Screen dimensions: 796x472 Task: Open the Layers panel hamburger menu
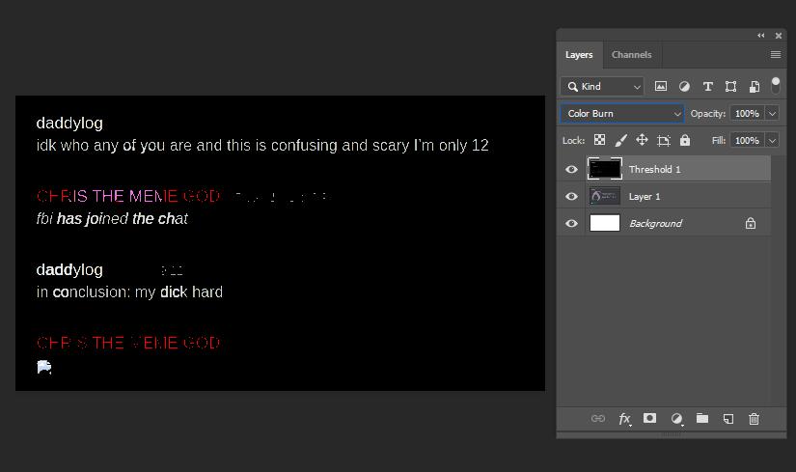coord(775,54)
